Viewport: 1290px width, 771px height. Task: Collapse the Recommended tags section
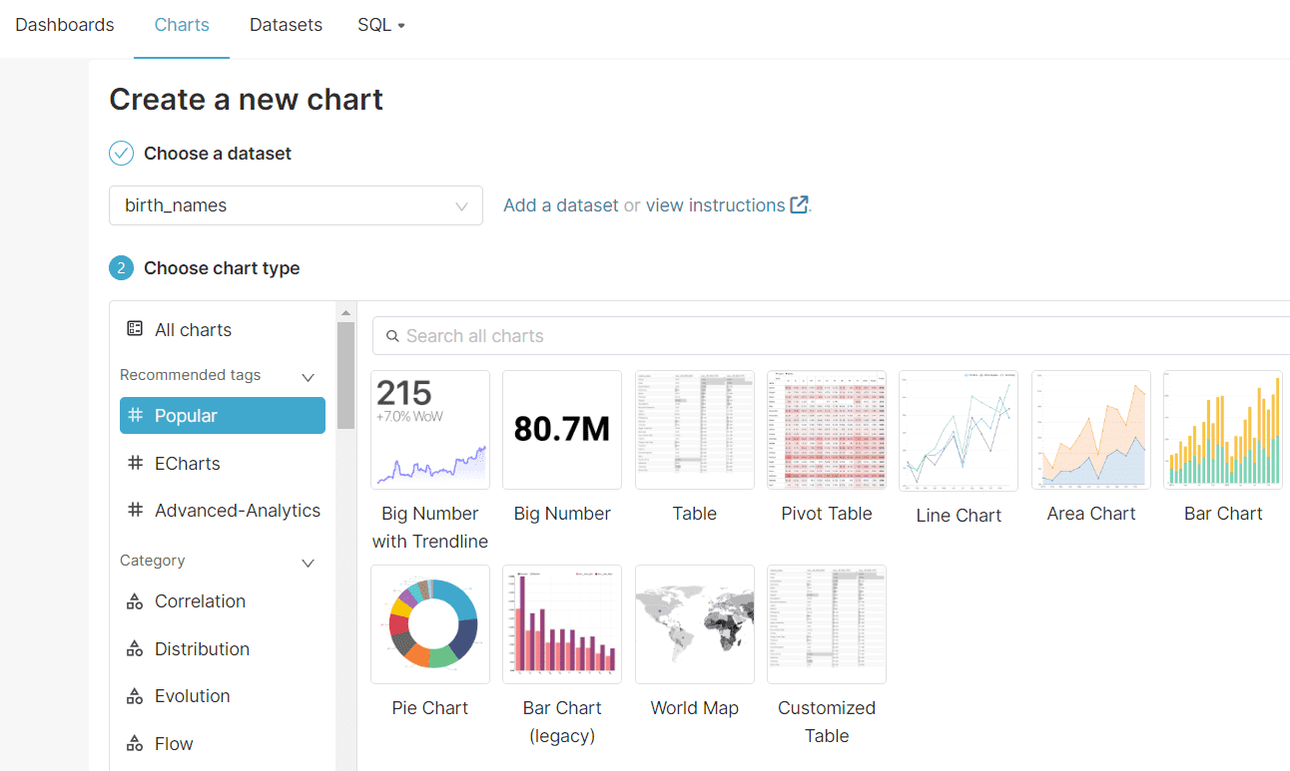[x=307, y=376]
